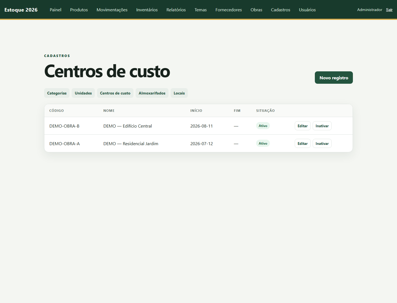397x303 pixels.
Task: Click the Sair logout link
Action: [389, 10]
